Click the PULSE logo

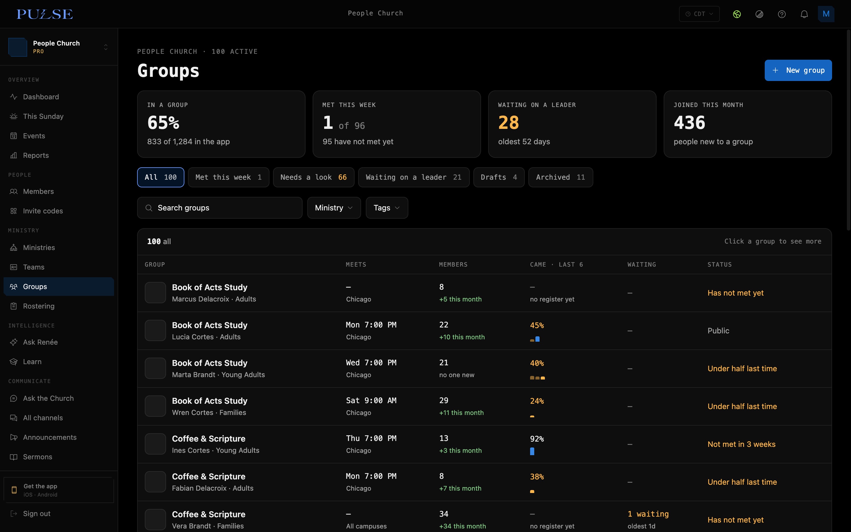point(45,14)
